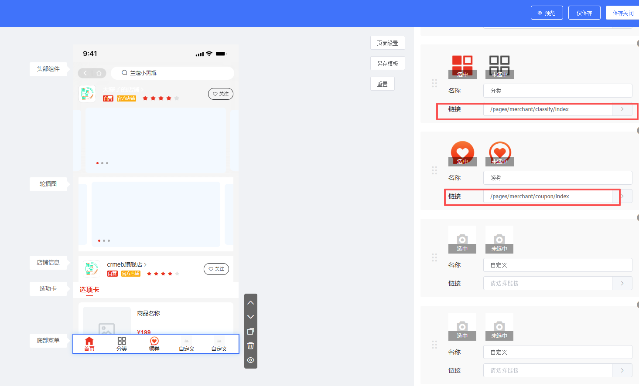
Task: Click 请选择链接 field in the upper 自定义 card
Action: coord(548,283)
